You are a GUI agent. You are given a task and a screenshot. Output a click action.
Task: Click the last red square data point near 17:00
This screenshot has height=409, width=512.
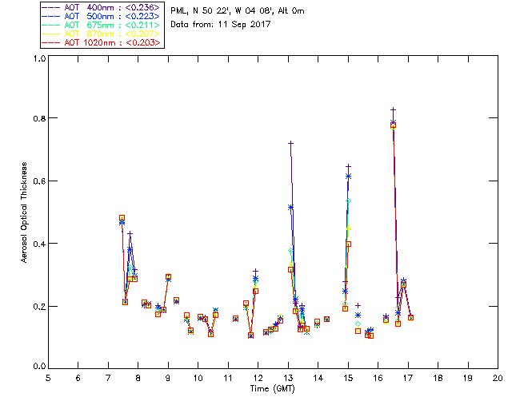point(410,317)
